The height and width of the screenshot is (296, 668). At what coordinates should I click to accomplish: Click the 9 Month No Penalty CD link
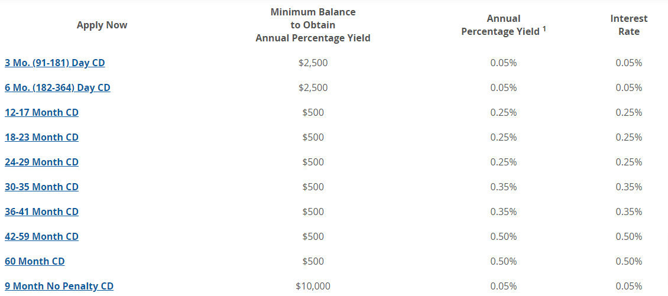(x=59, y=286)
